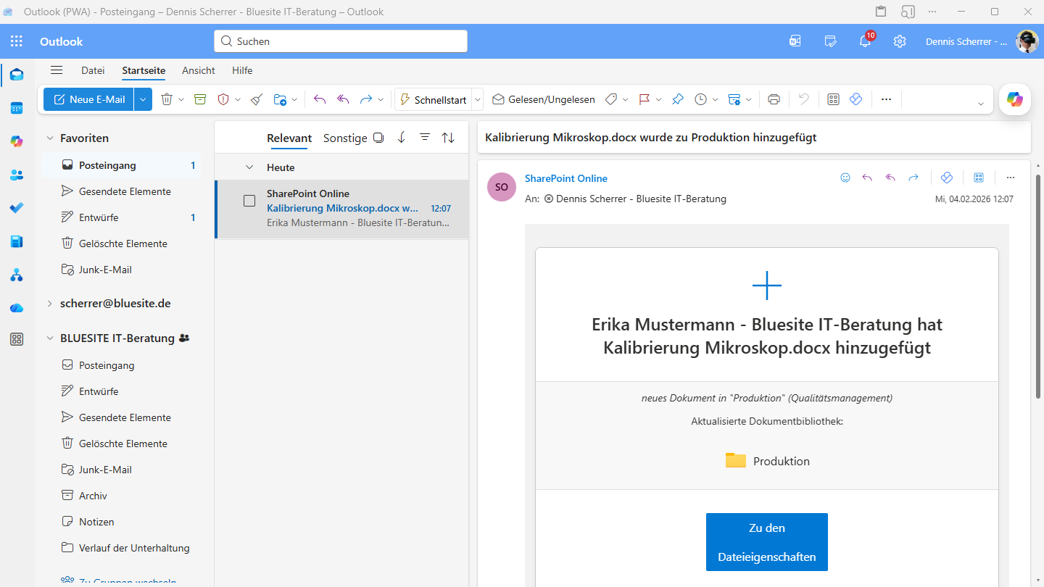Open the Calendar from the left sidebar
Image resolution: width=1044 pixels, height=587 pixels.
point(17,108)
